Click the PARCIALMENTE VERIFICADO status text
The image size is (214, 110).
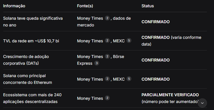[170, 95]
